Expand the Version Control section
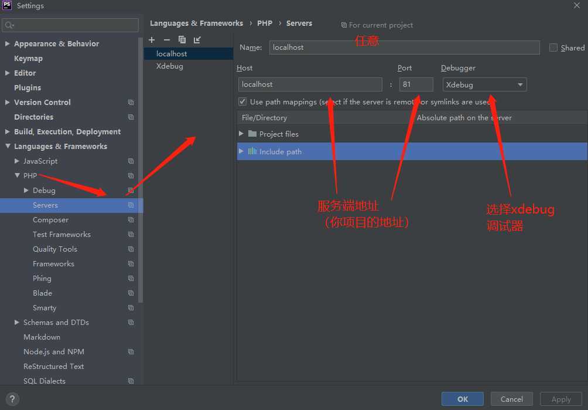The width and height of the screenshot is (588, 410). [x=7, y=102]
